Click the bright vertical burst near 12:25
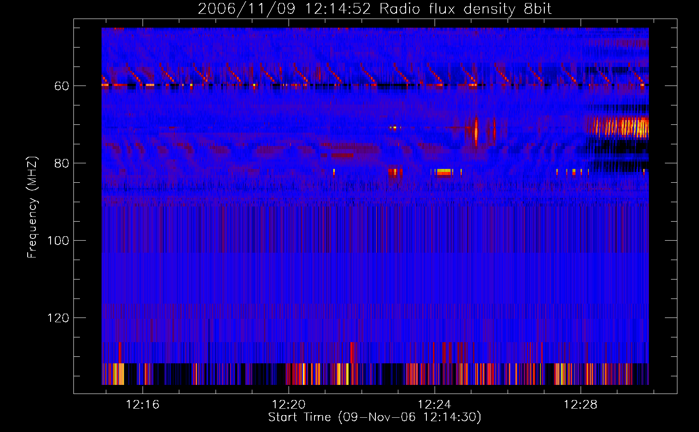 pyautogui.click(x=476, y=132)
